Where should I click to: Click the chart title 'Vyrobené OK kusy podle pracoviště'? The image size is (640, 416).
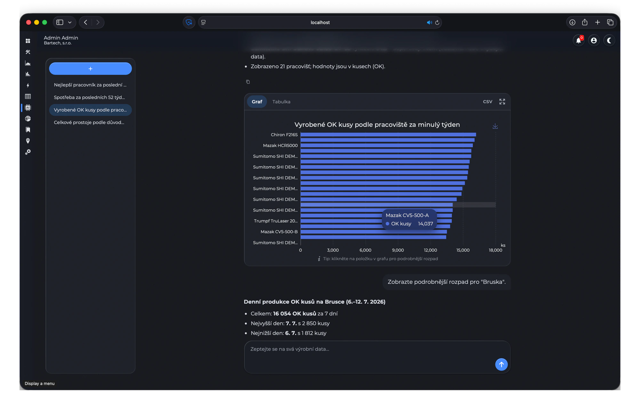click(377, 124)
